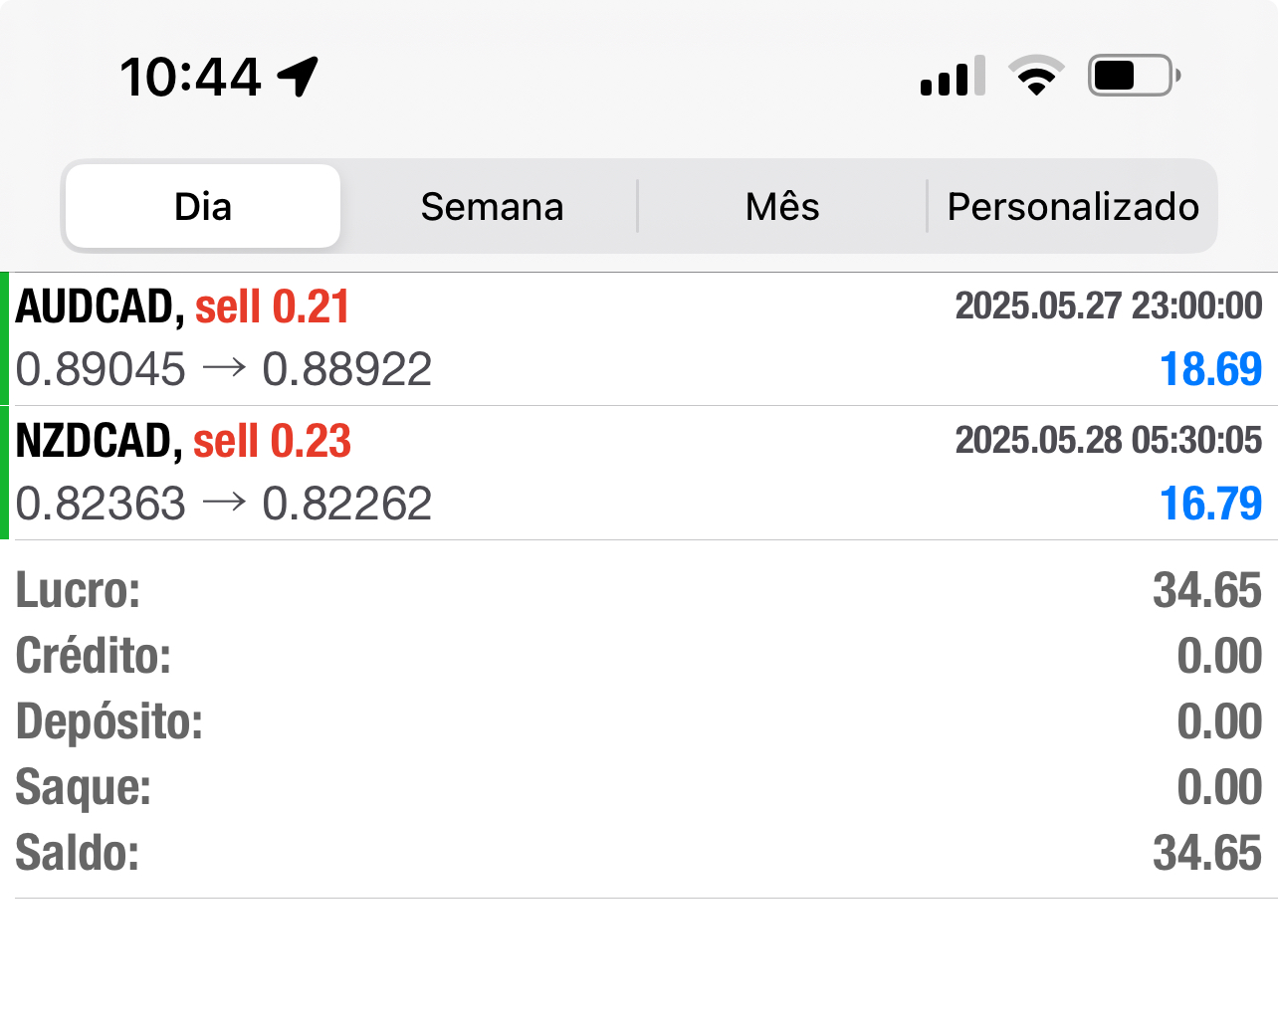Tap the Lucro summary row
Image resolution: width=1278 pixels, height=1022 pixels.
point(637,591)
